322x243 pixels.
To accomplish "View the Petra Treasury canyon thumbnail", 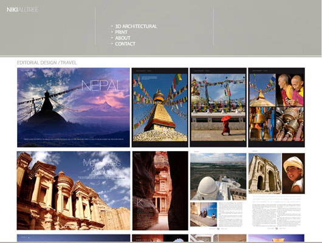I will coord(160,191).
